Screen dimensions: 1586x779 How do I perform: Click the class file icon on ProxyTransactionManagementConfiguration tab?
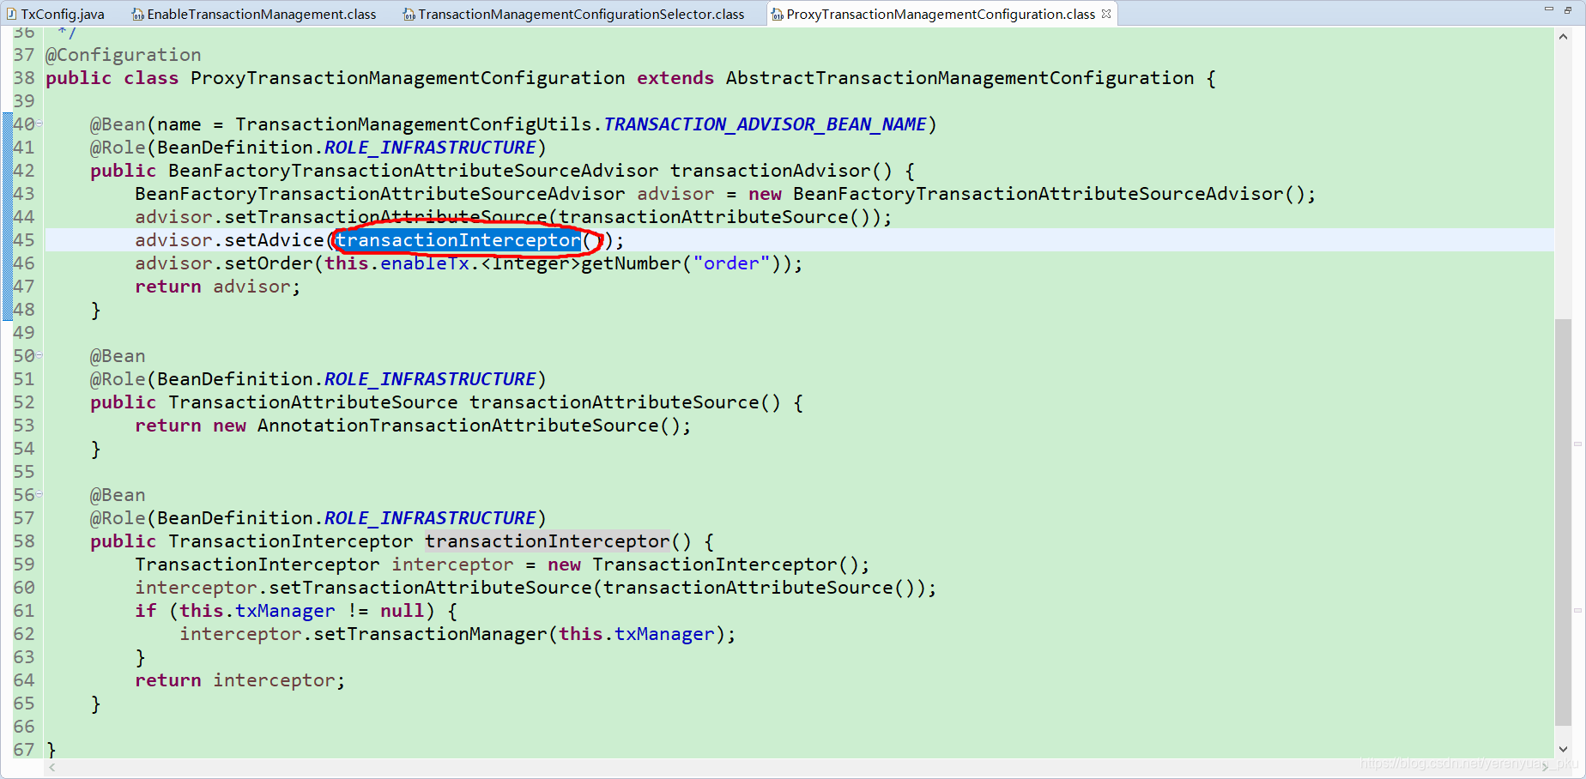(x=777, y=15)
